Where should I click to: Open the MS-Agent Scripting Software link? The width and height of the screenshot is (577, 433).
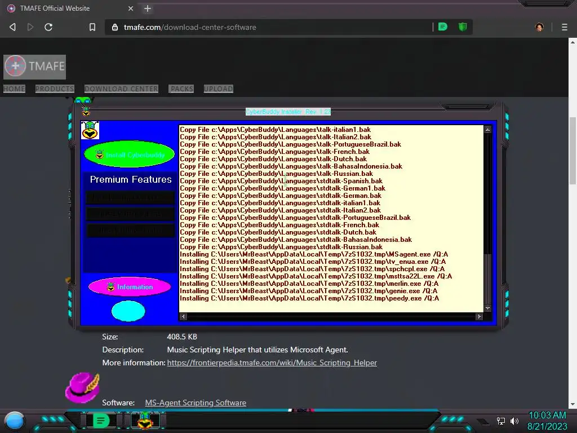coord(196,403)
